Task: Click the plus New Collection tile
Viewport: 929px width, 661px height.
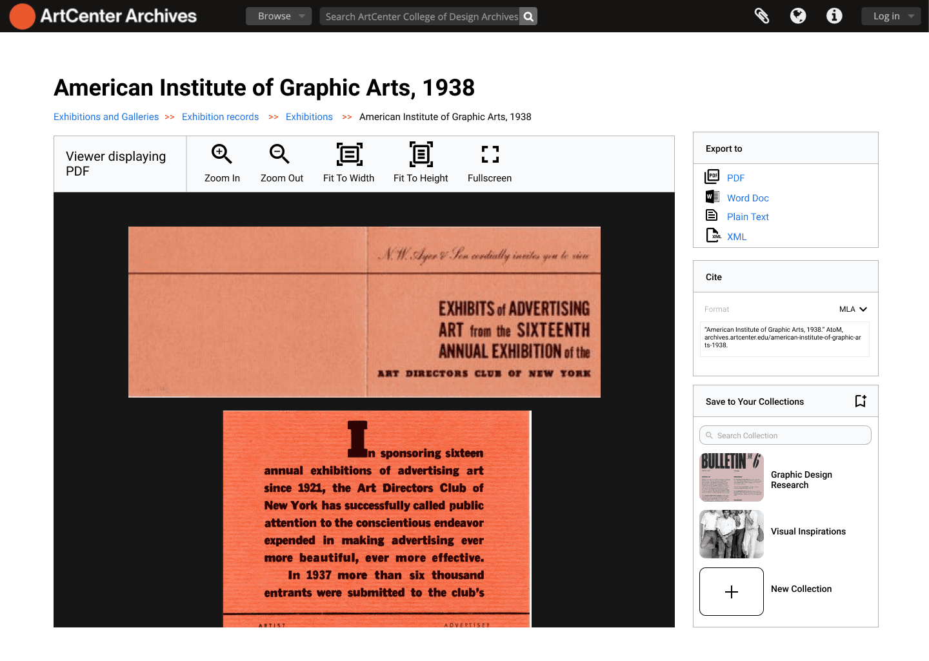Action: 732,591
